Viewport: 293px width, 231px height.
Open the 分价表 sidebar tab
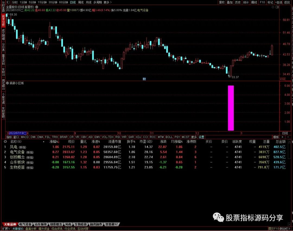pos(3,47)
